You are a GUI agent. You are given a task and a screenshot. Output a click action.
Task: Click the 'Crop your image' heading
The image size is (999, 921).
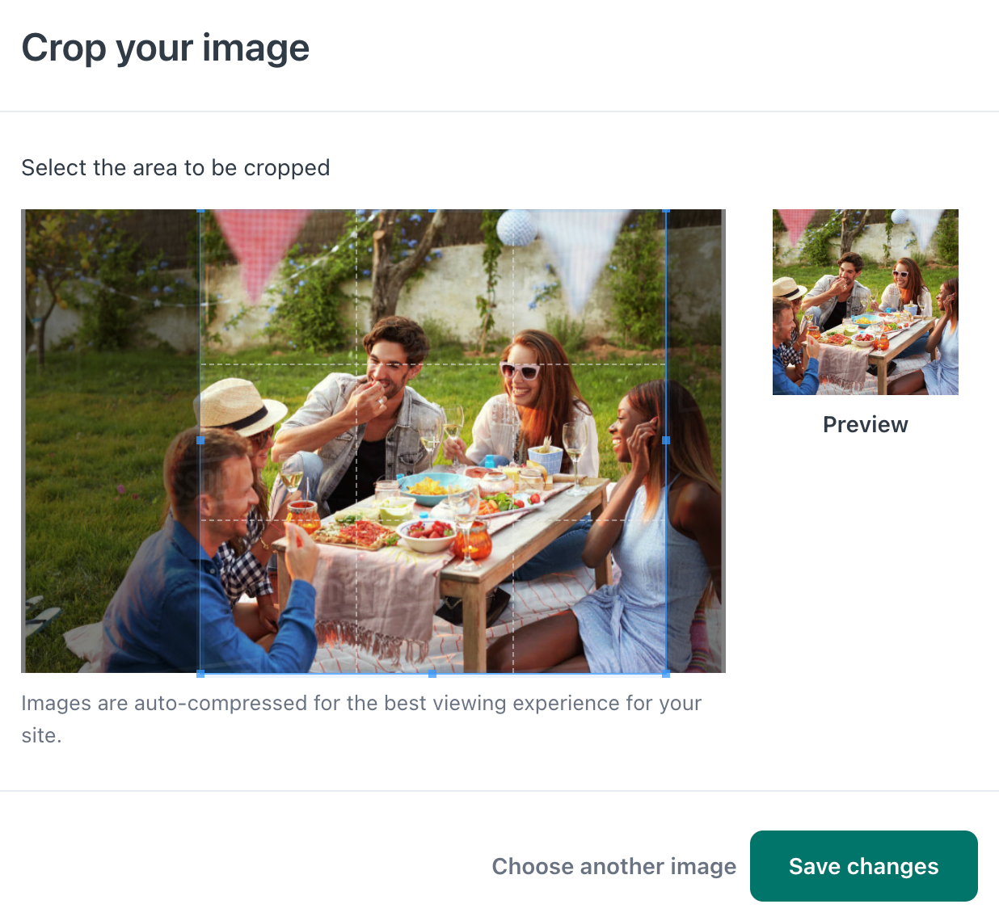(x=166, y=48)
